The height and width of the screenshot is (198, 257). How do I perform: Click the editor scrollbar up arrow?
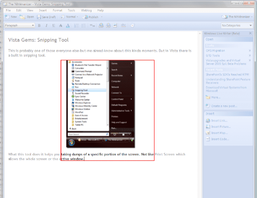click(200, 33)
